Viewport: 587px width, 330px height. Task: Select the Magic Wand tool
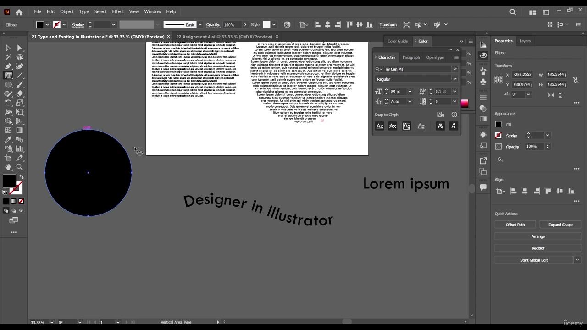coord(8,57)
